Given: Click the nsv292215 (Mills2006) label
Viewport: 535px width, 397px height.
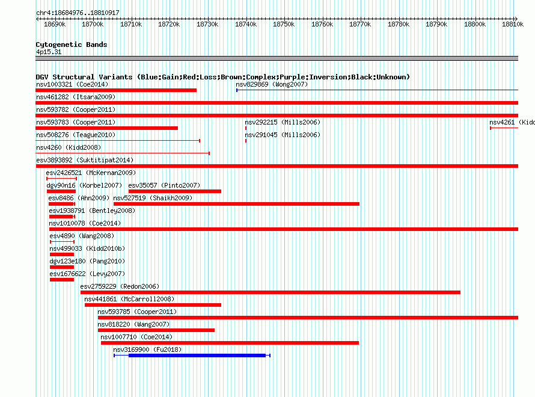Looking at the screenshot, I should (x=283, y=122).
